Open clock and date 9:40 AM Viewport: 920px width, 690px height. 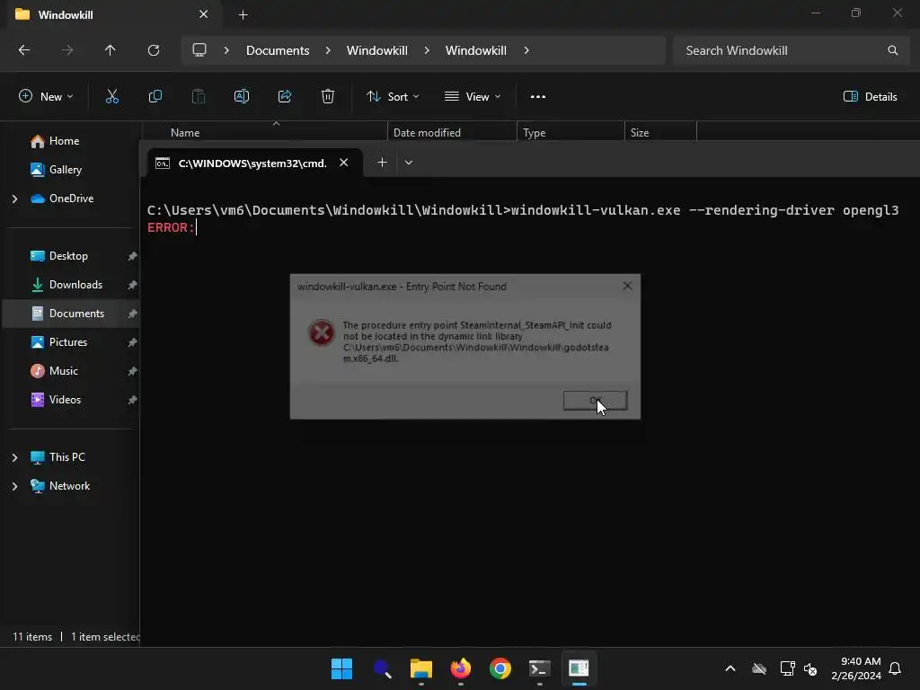click(856, 668)
